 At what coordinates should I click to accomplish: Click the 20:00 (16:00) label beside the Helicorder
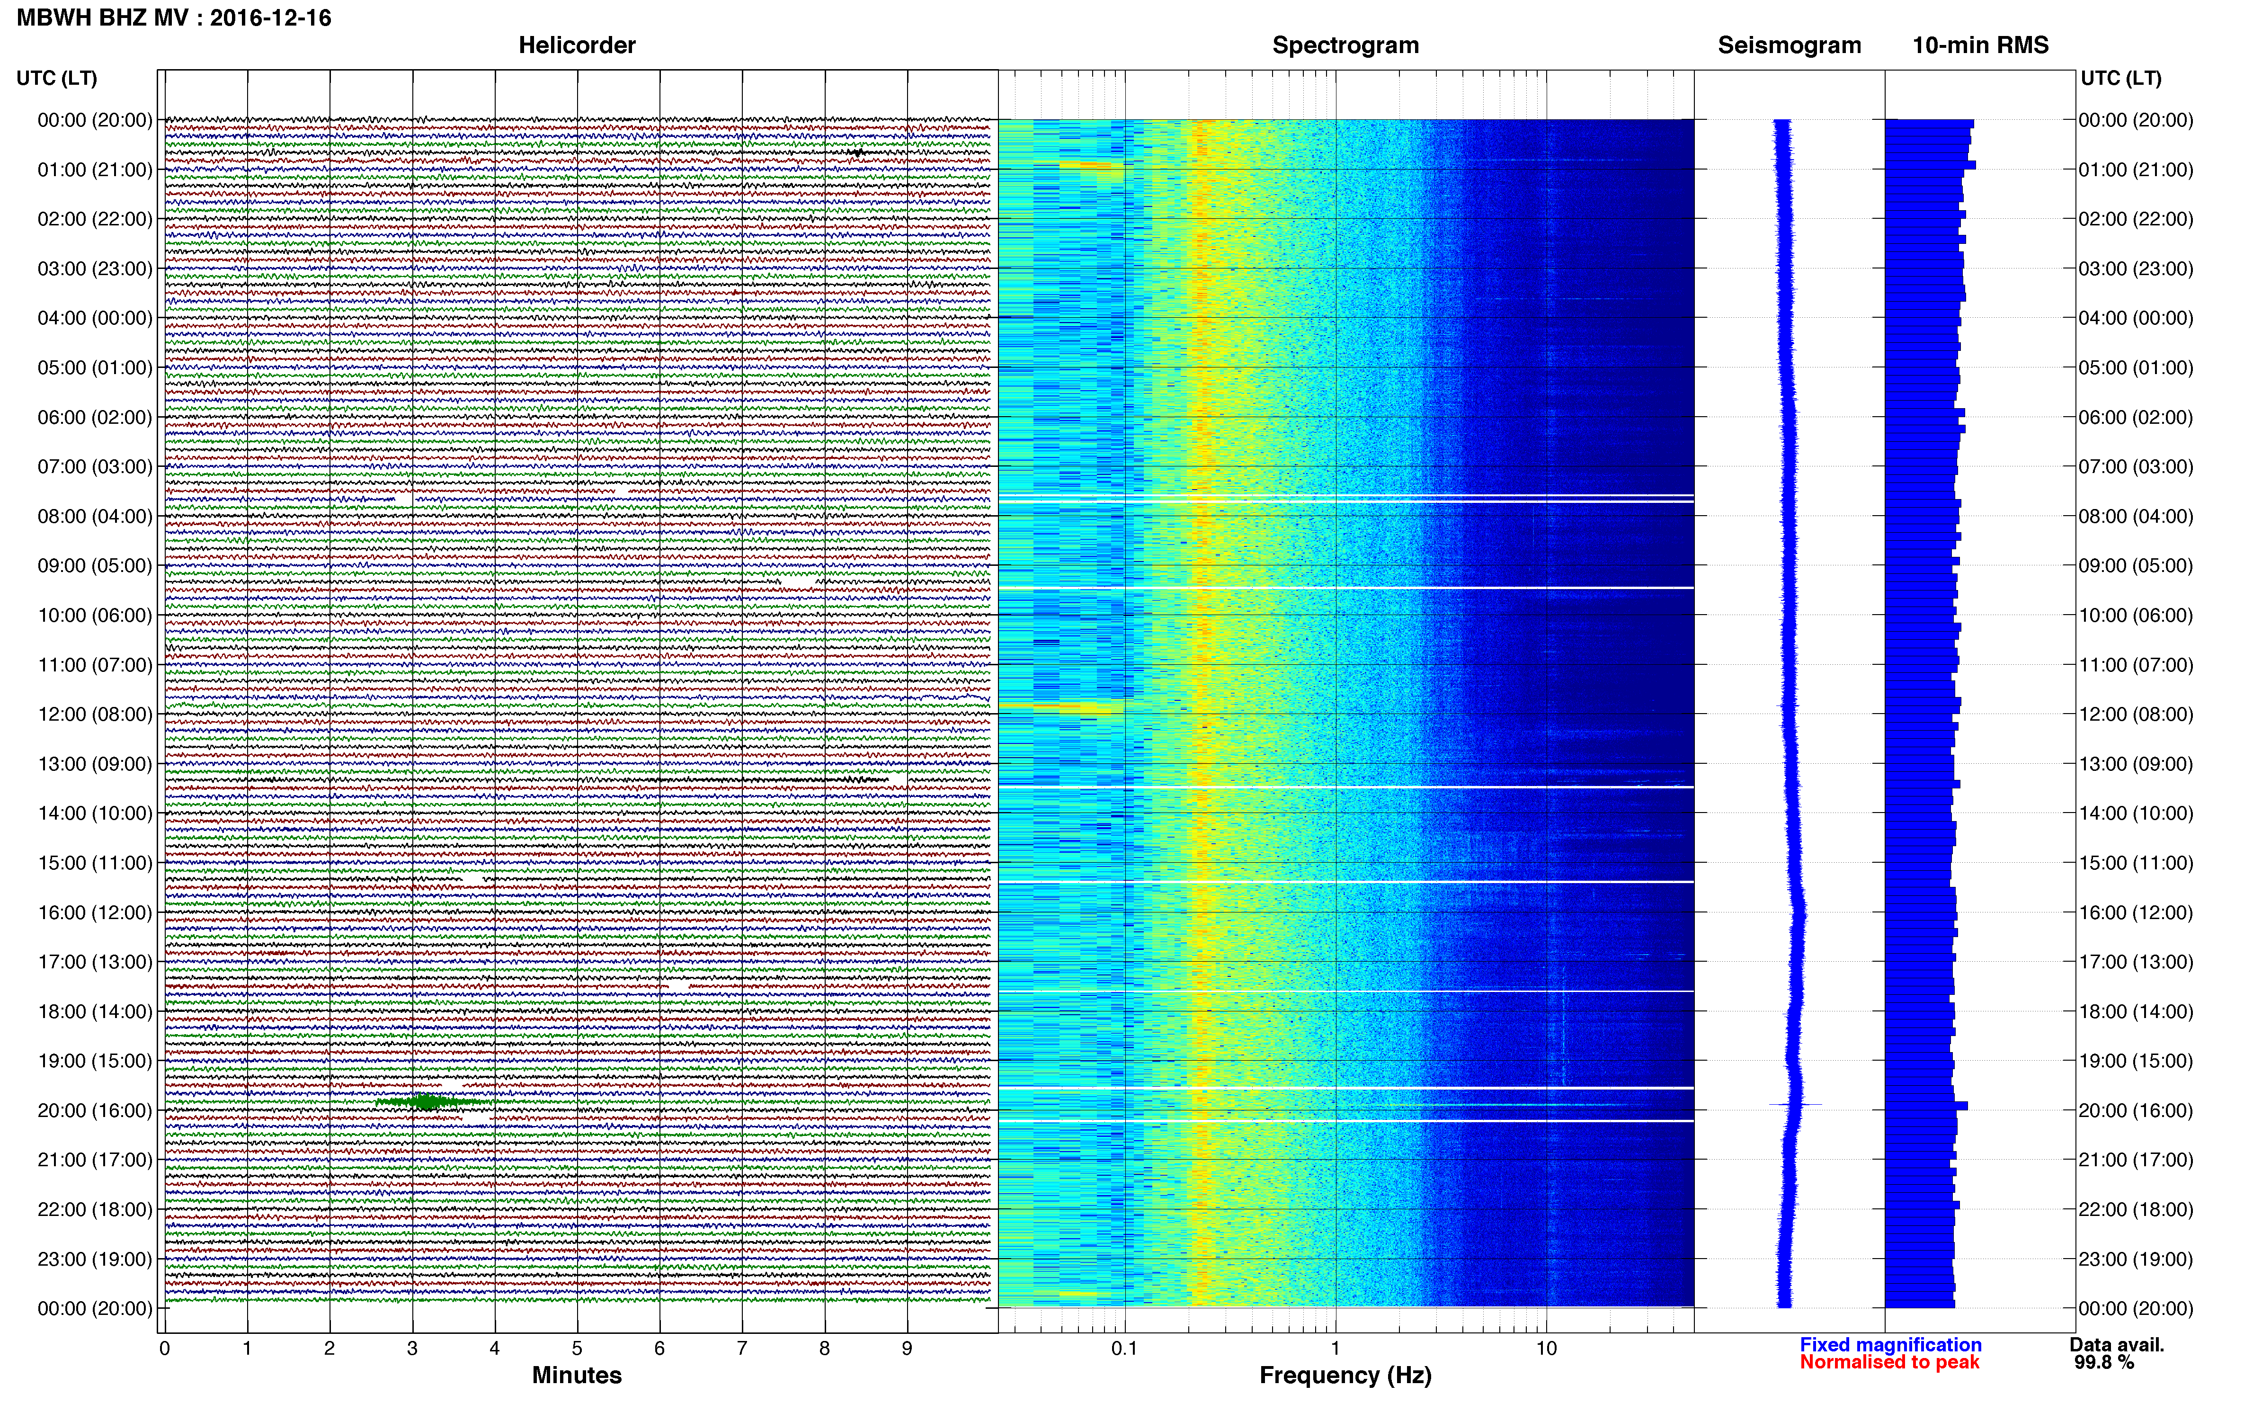tap(95, 1110)
